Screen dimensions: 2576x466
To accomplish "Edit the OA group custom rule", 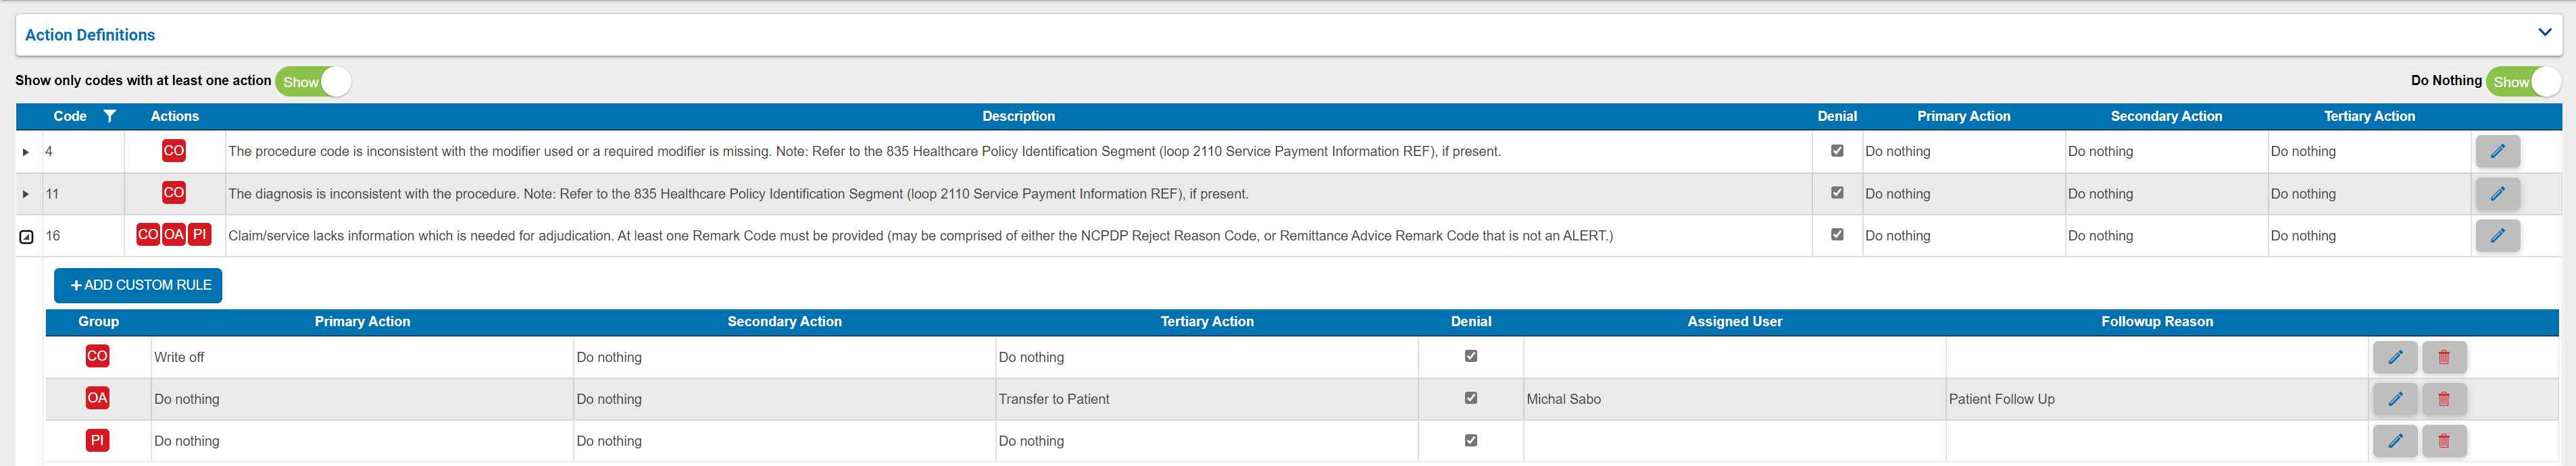I will 2395,399.
